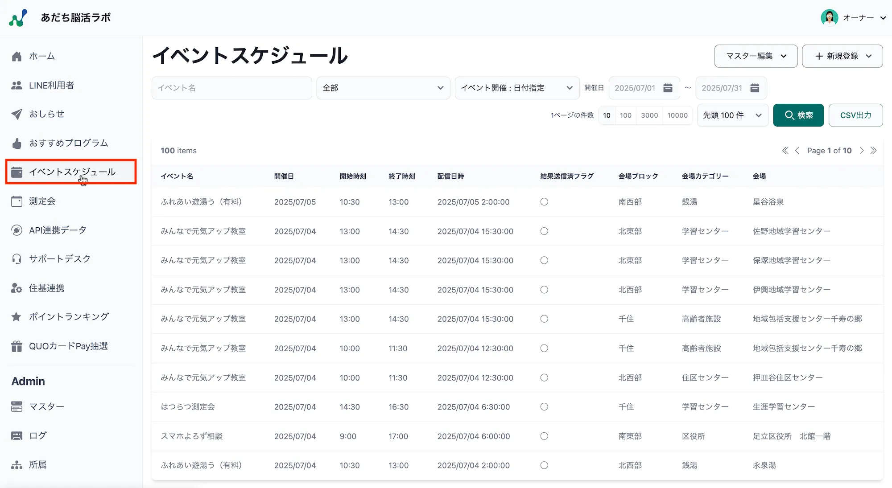Open the LINE利用者 section via its people icon

click(x=17, y=85)
